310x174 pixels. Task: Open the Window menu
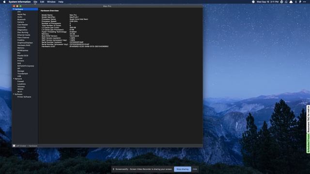point(51,2)
